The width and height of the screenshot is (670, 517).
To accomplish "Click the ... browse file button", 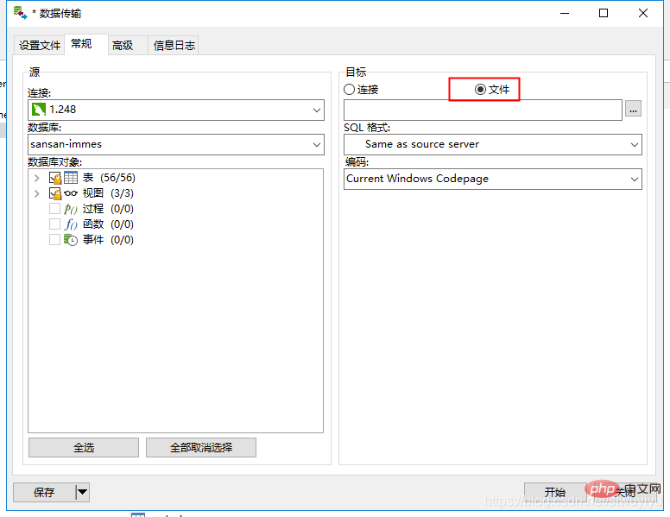I will [x=633, y=109].
